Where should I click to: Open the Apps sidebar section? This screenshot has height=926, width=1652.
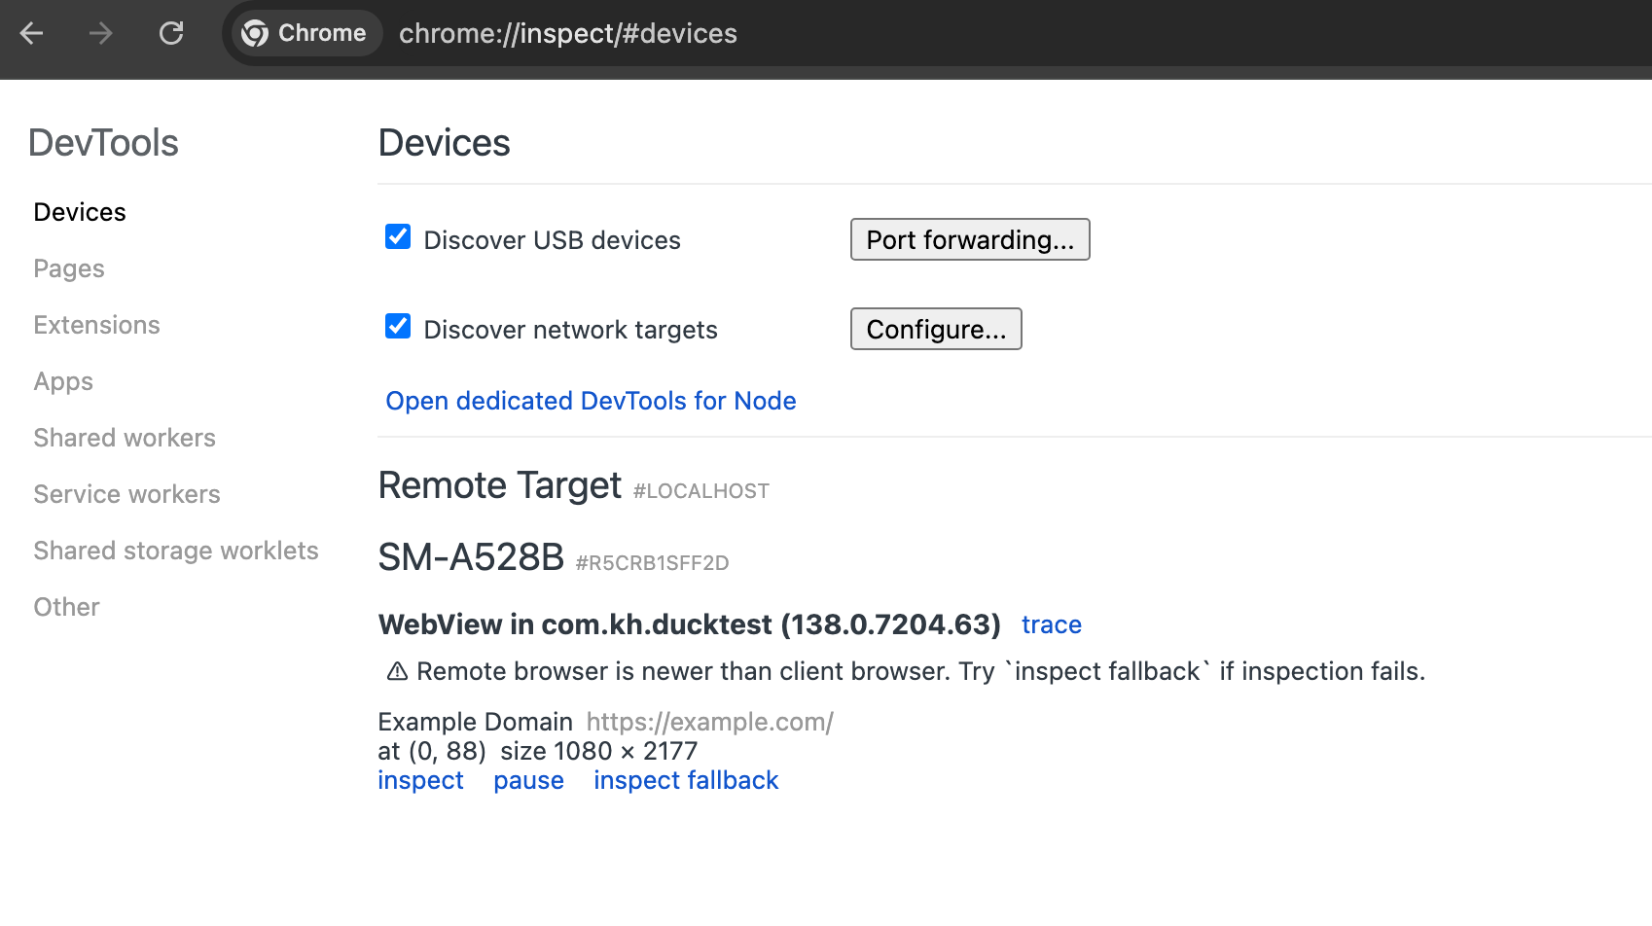click(x=63, y=381)
